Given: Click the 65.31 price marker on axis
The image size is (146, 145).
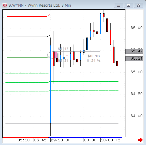Looking at the screenshot, I should (x=134, y=59).
